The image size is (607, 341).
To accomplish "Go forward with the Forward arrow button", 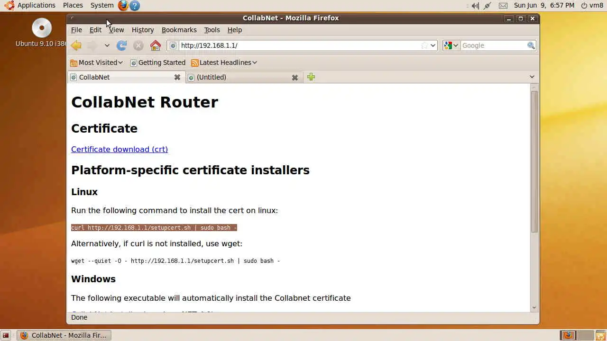I will pos(92,45).
